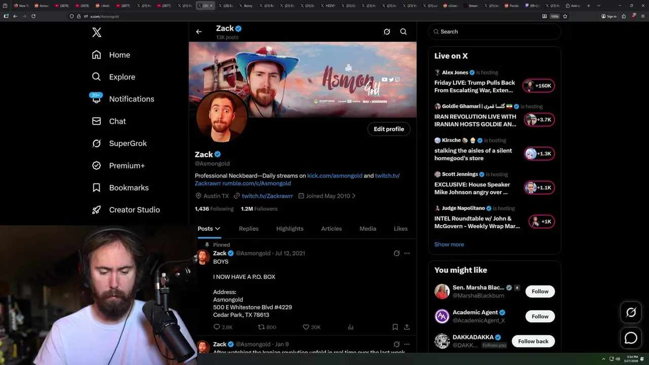Open Explore from the sidebar

114,77
